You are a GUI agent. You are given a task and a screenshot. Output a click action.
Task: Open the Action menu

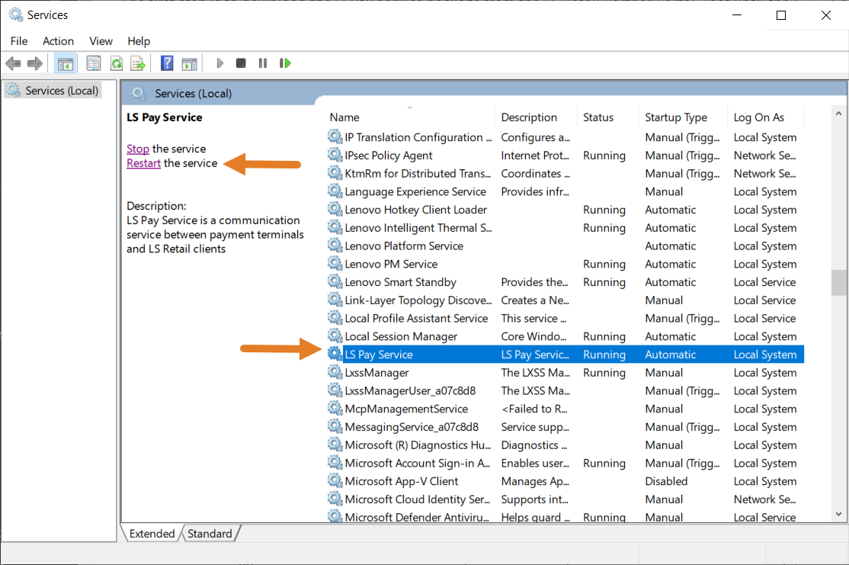pyautogui.click(x=58, y=40)
